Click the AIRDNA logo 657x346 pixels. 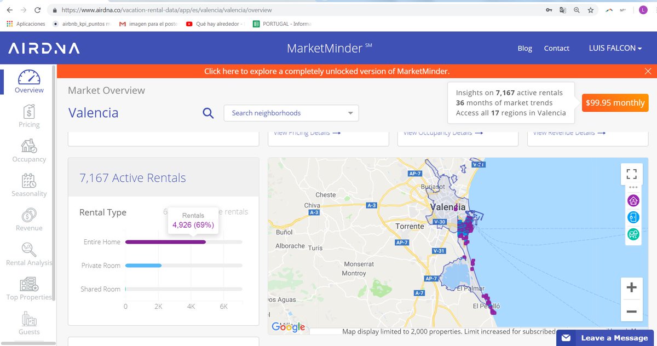coord(44,48)
